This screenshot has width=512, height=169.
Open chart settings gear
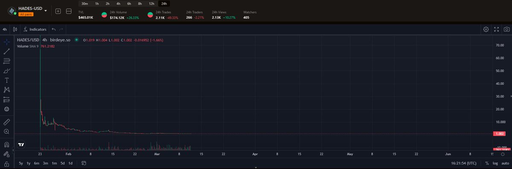tap(486, 29)
